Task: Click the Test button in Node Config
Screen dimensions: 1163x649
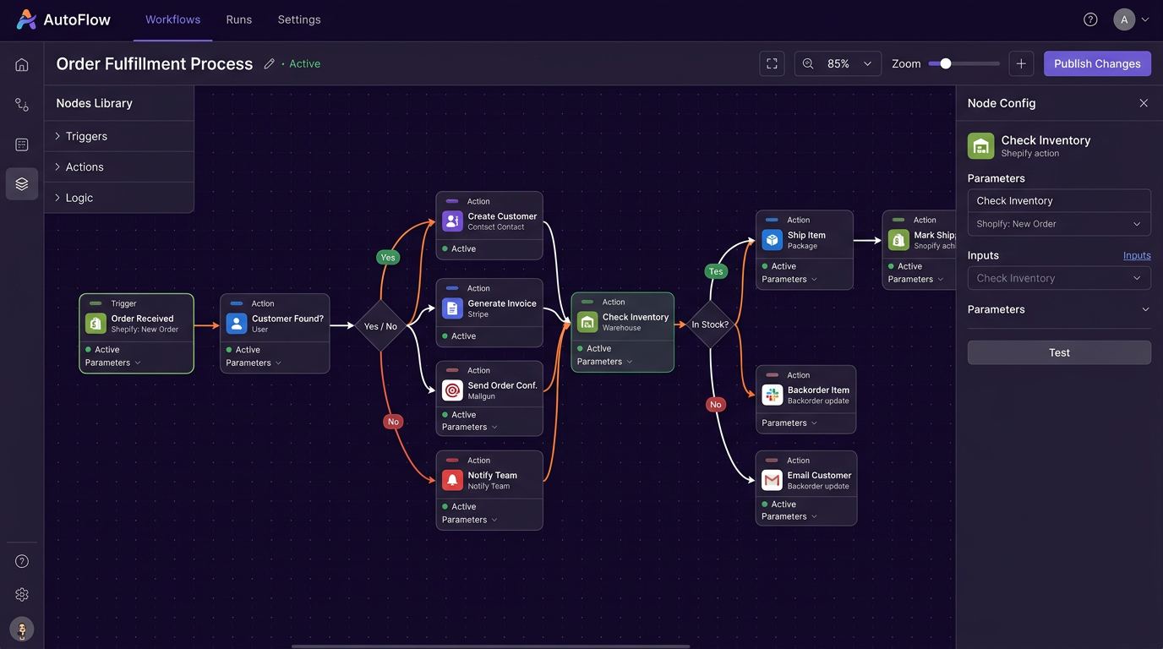Action: pos(1058,352)
